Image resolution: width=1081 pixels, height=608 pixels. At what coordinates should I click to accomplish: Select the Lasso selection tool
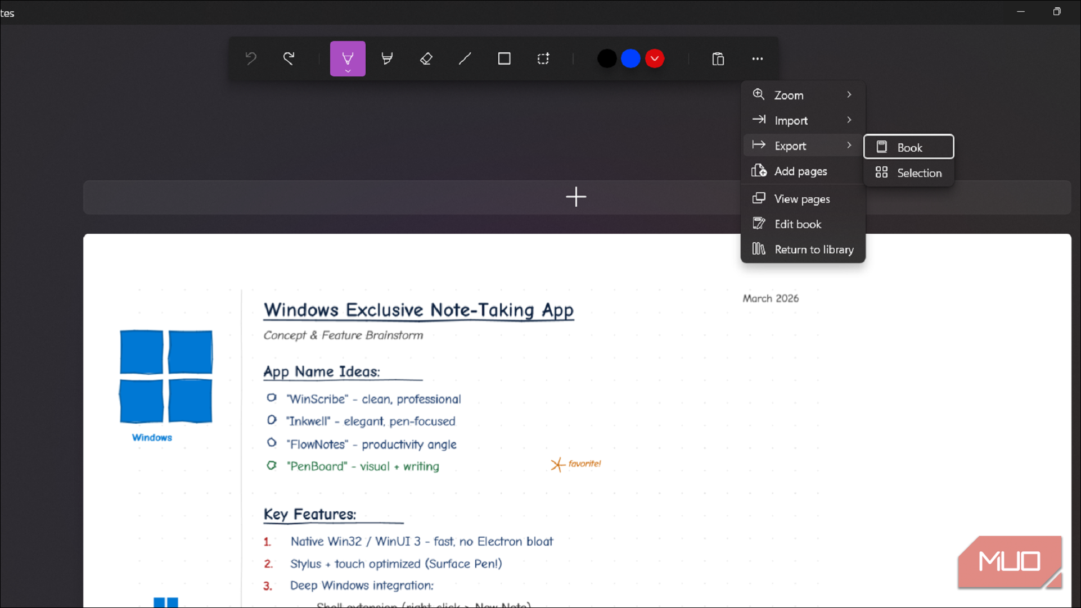(543, 58)
